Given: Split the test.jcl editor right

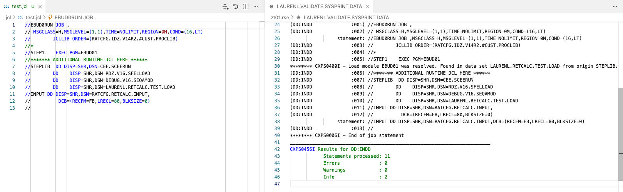Looking at the screenshot, I should click(x=246, y=7).
